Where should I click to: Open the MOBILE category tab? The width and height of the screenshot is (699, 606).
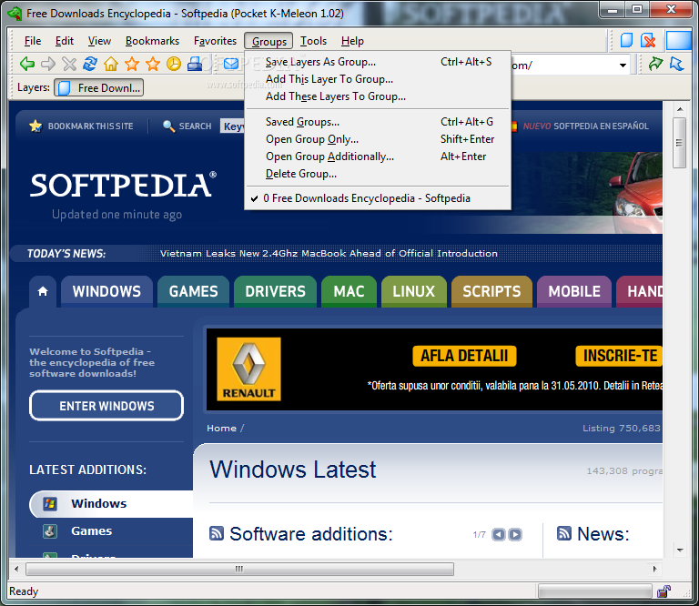[x=574, y=291]
